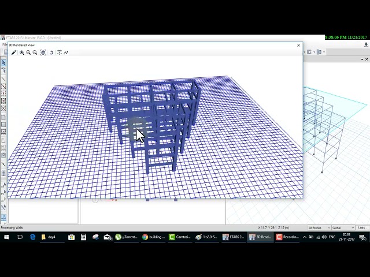
Task: Close the 3D Rendered View window
Action: [x=298, y=45]
